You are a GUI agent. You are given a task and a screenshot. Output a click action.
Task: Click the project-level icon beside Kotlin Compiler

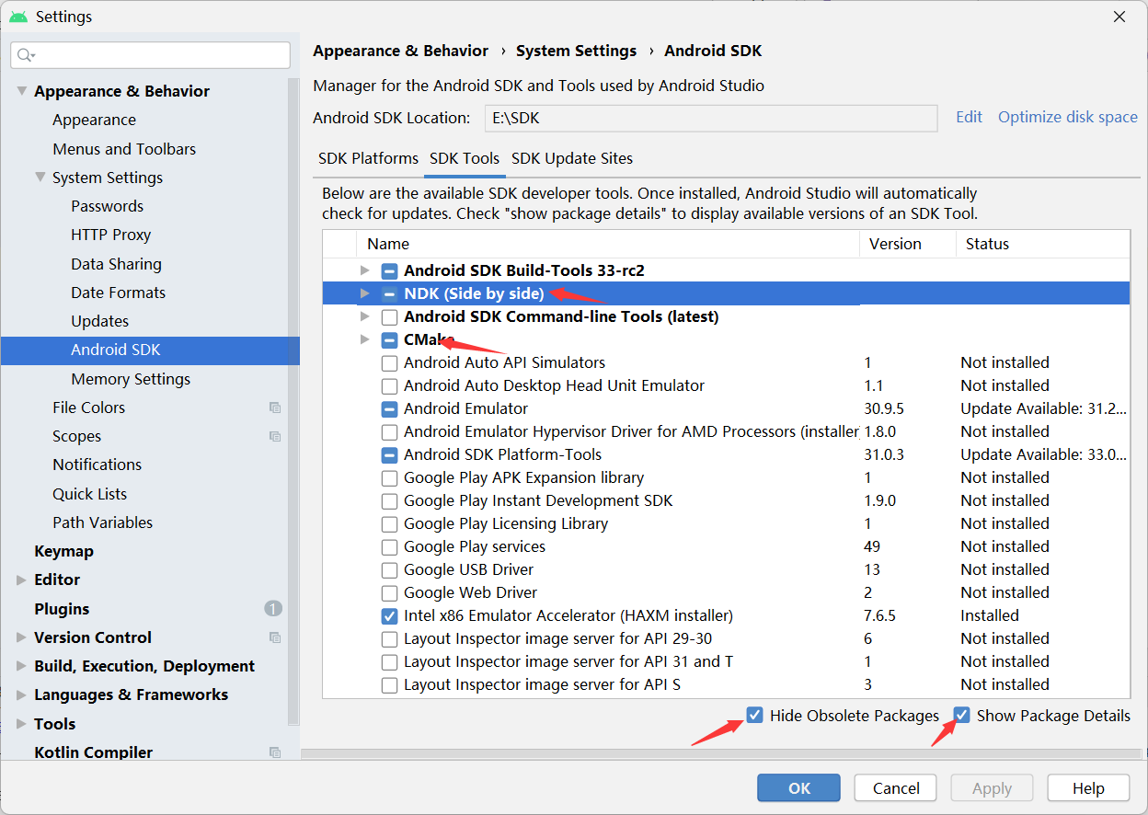click(x=274, y=752)
